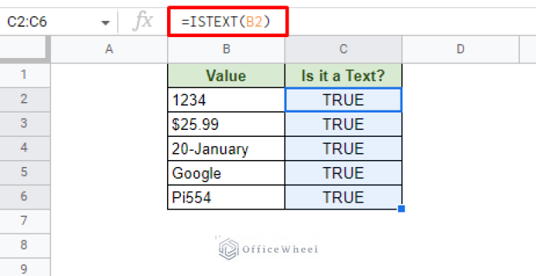536x276 pixels.
Task: Select the cell containing 1234
Action: pyautogui.click(x=226, y=100)
